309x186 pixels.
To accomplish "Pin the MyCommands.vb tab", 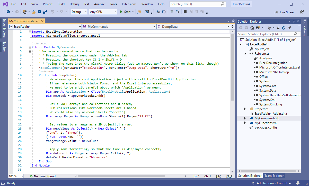I will click(38, 21).
